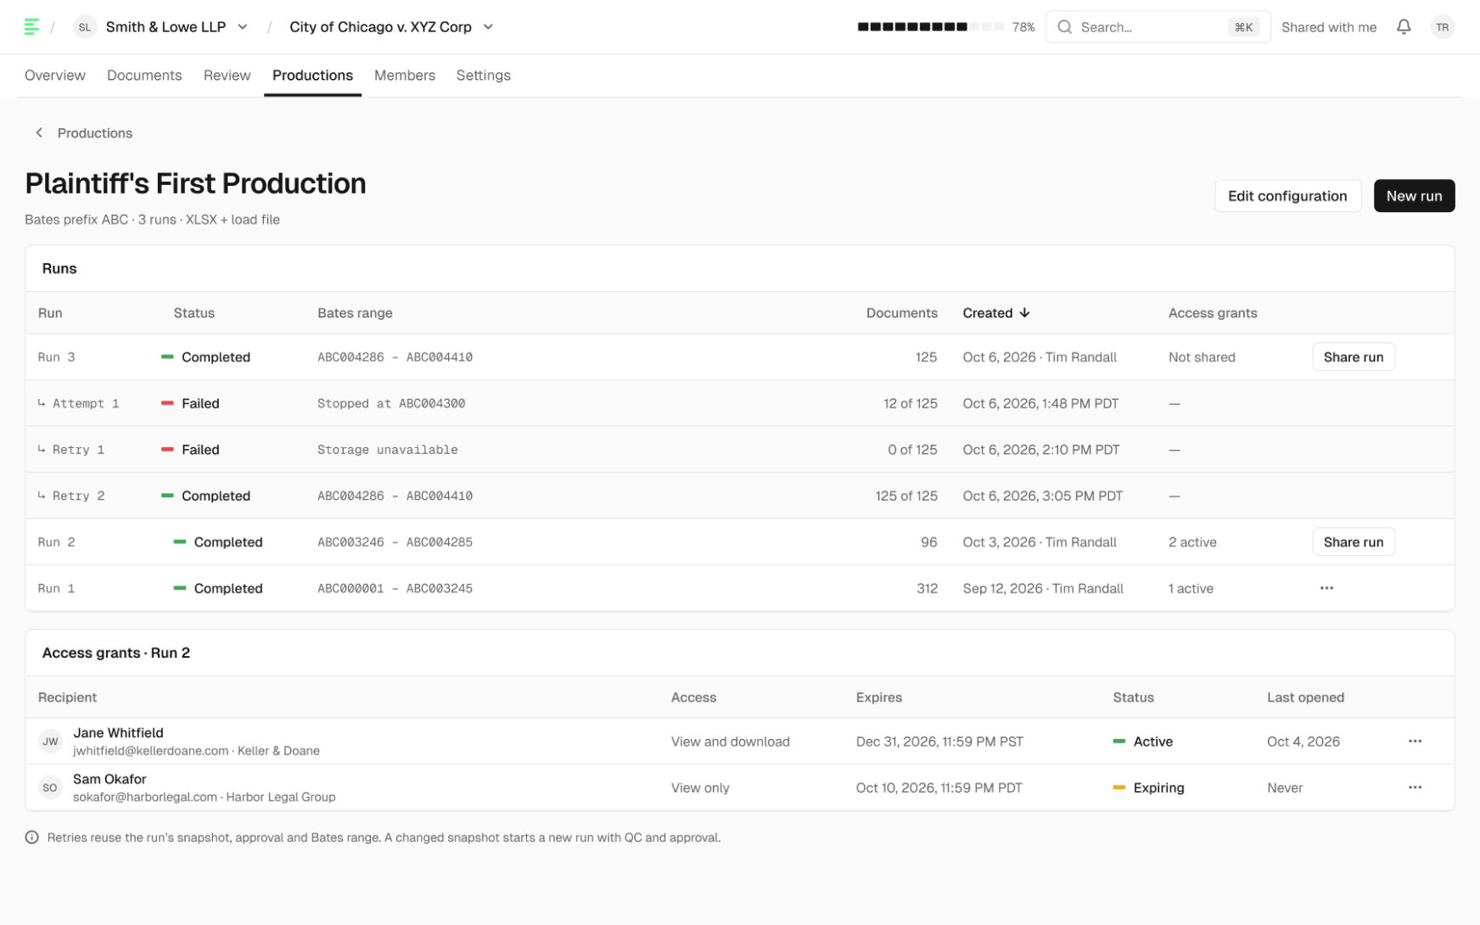Go to the Review tab

[227, 76]
